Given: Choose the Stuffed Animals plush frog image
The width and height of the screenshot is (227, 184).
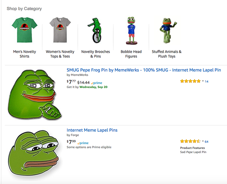Looking at the screenshot, I should click(167, 31).
